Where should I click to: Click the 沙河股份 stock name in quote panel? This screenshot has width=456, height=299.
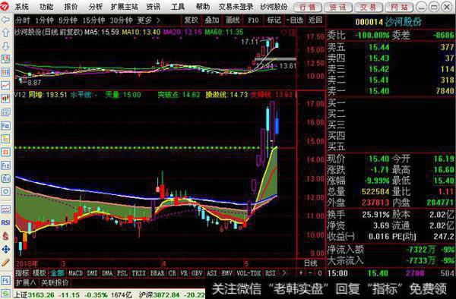click(403, 22)
